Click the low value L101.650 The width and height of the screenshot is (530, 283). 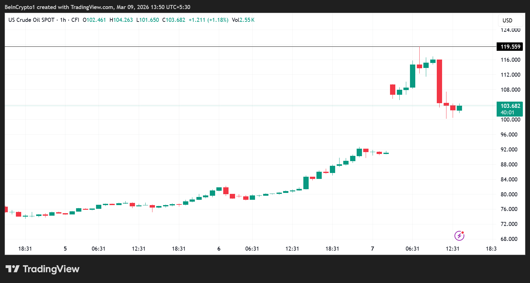(x=148, y=20)
